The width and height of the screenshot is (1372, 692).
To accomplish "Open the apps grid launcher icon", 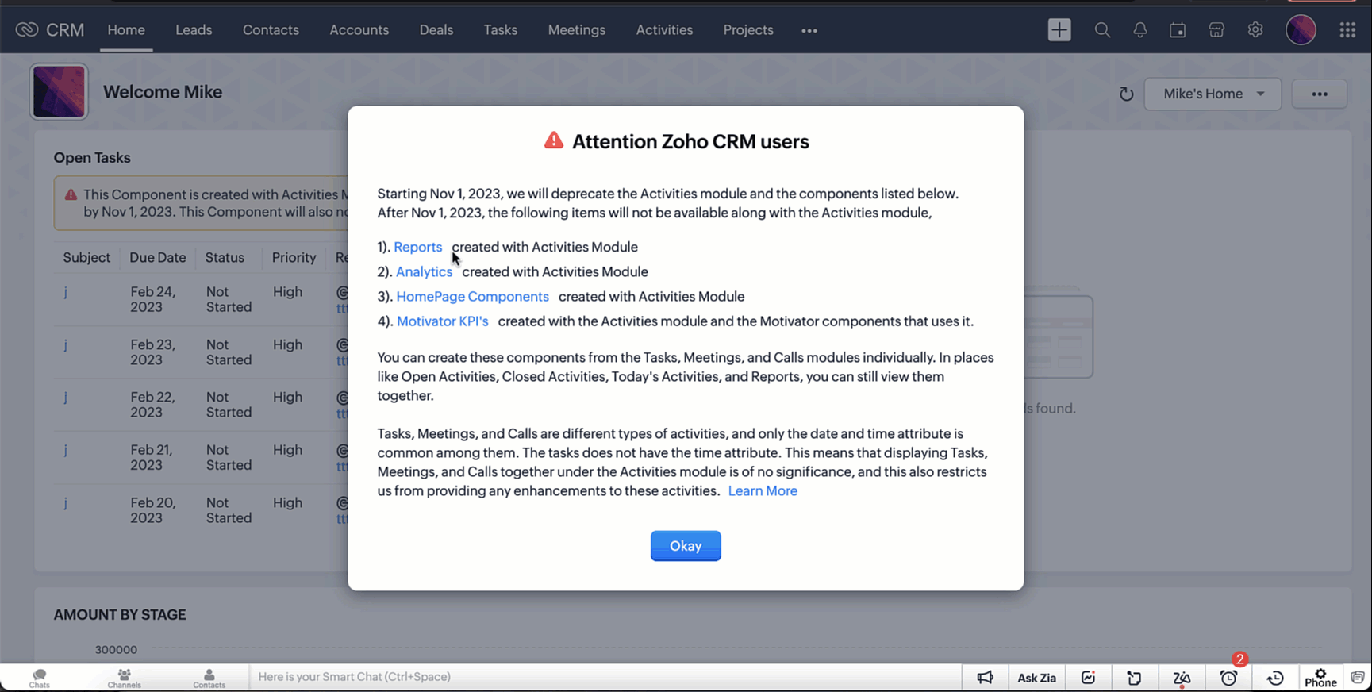I will pyautogui.click(x=1347, y=30).
